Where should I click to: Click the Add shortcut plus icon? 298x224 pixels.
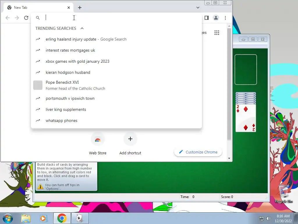pyautogui.click(x=130, y=139)
